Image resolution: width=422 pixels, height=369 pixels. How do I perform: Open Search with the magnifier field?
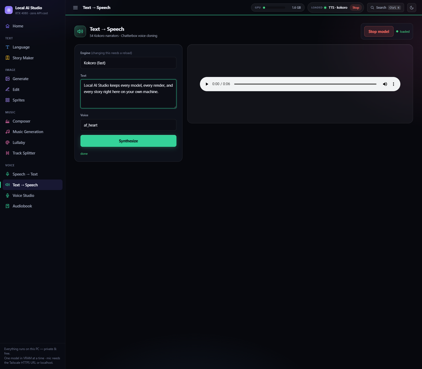point(385,8)
